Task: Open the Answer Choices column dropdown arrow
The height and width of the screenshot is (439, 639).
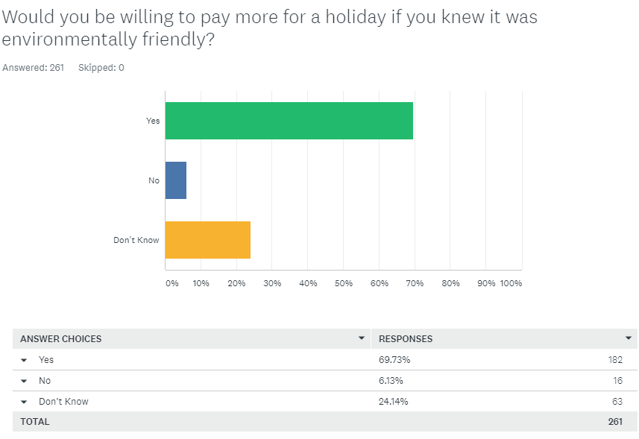Action: coord(362,338)
